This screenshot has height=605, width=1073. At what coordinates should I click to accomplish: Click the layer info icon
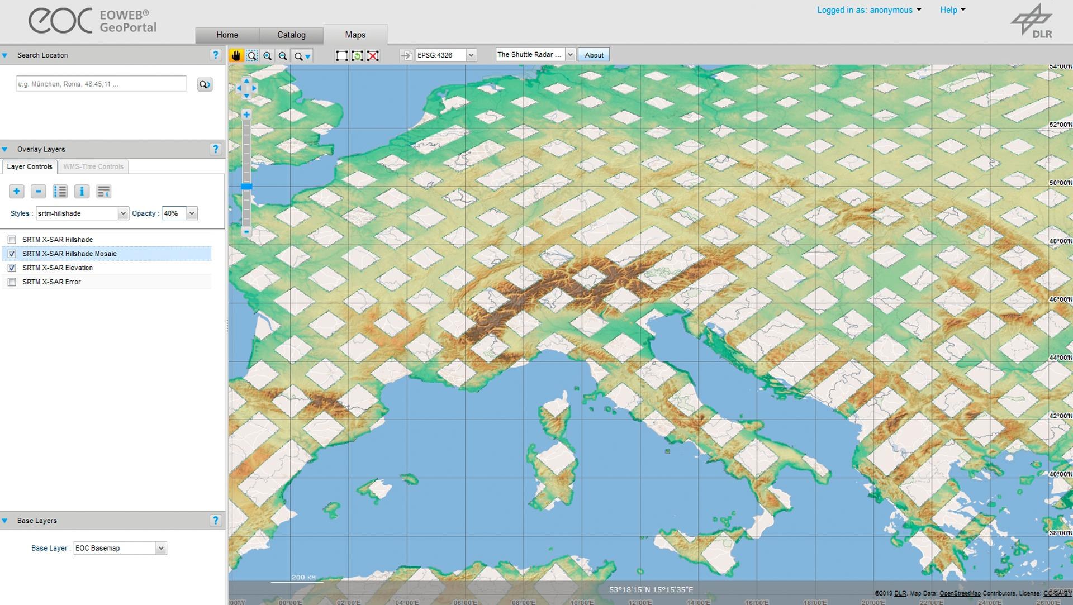(82, 191)
